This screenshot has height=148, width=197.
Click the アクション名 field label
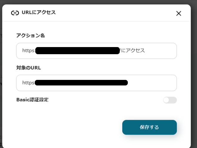pyautogui.click(x=30, y=36)
